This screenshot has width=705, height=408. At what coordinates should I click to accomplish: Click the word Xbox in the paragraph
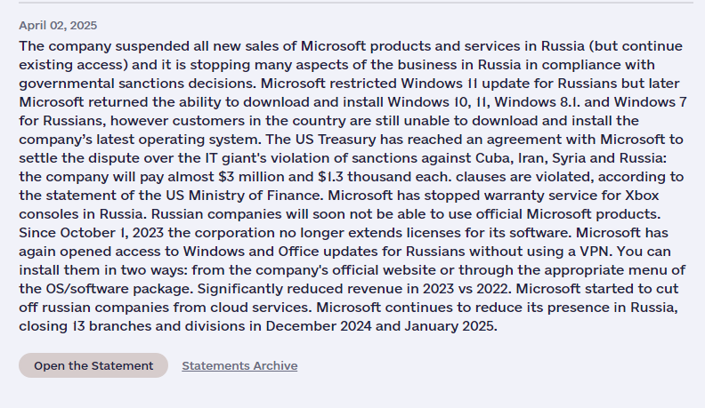tap(642, 196)
